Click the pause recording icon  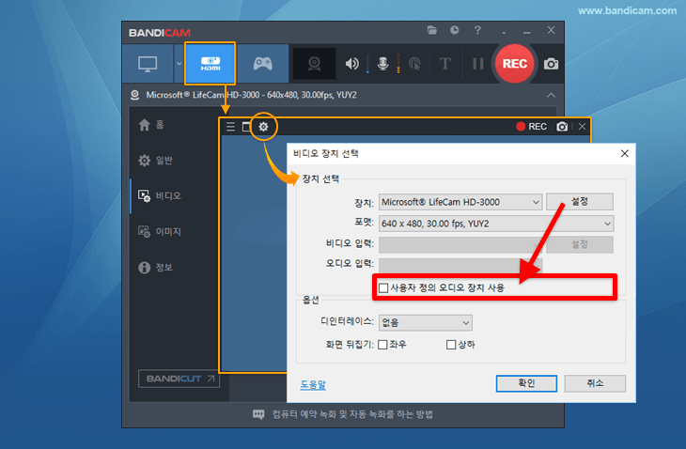[478, 64]
